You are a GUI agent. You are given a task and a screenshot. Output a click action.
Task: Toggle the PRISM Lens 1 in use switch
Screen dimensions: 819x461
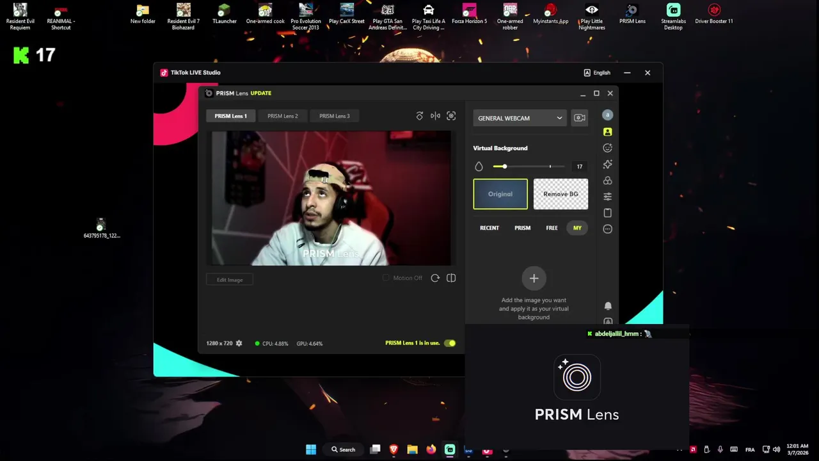point(450,343)
